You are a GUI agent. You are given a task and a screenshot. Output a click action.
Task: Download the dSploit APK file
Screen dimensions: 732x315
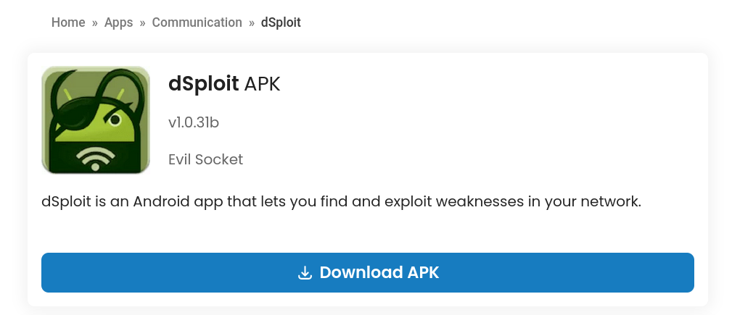368,272
